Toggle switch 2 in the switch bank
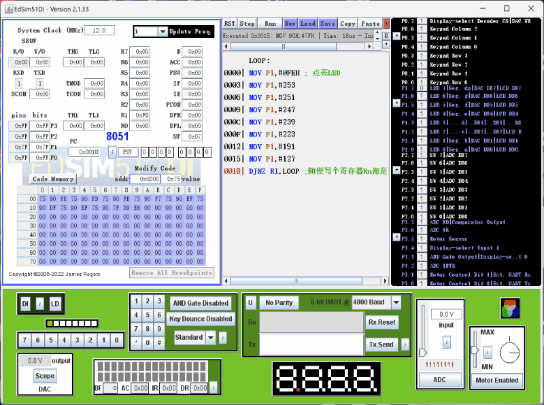The height and width of the screenshot is (405, 544). coord(90,340)
